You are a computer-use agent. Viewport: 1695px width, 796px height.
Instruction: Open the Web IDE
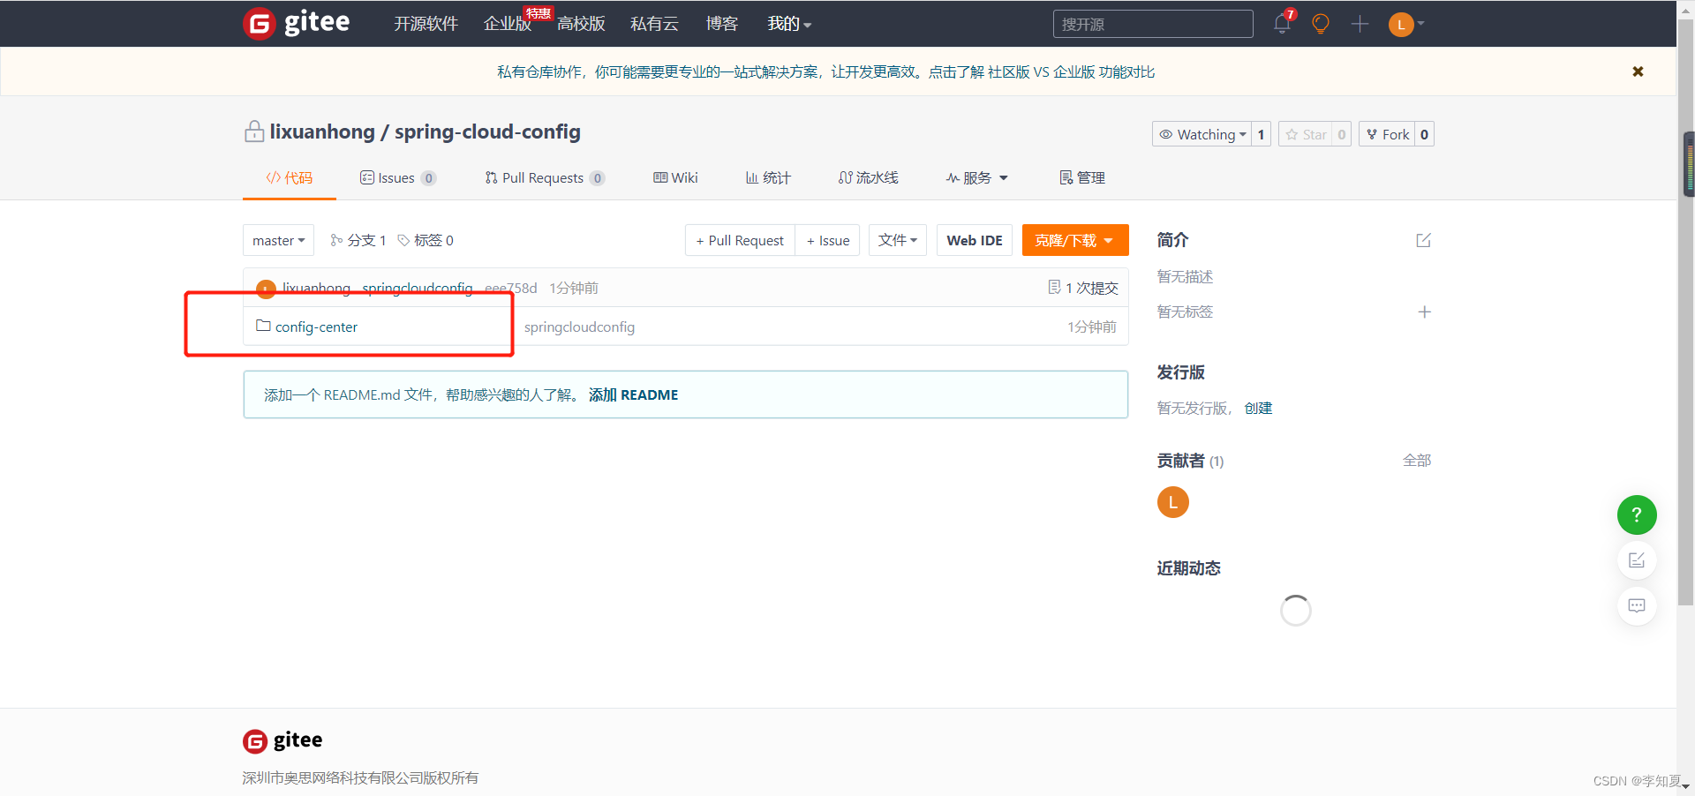tap(975, 240)
